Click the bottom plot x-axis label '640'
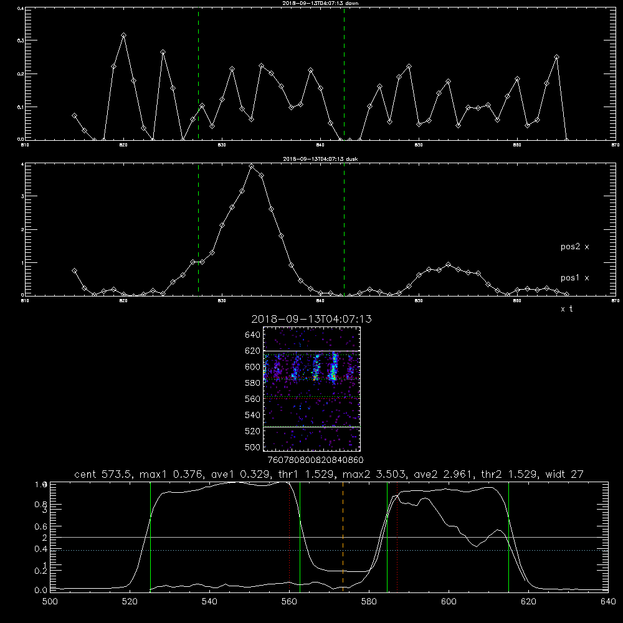623x623 pixels. click(608, 602)
